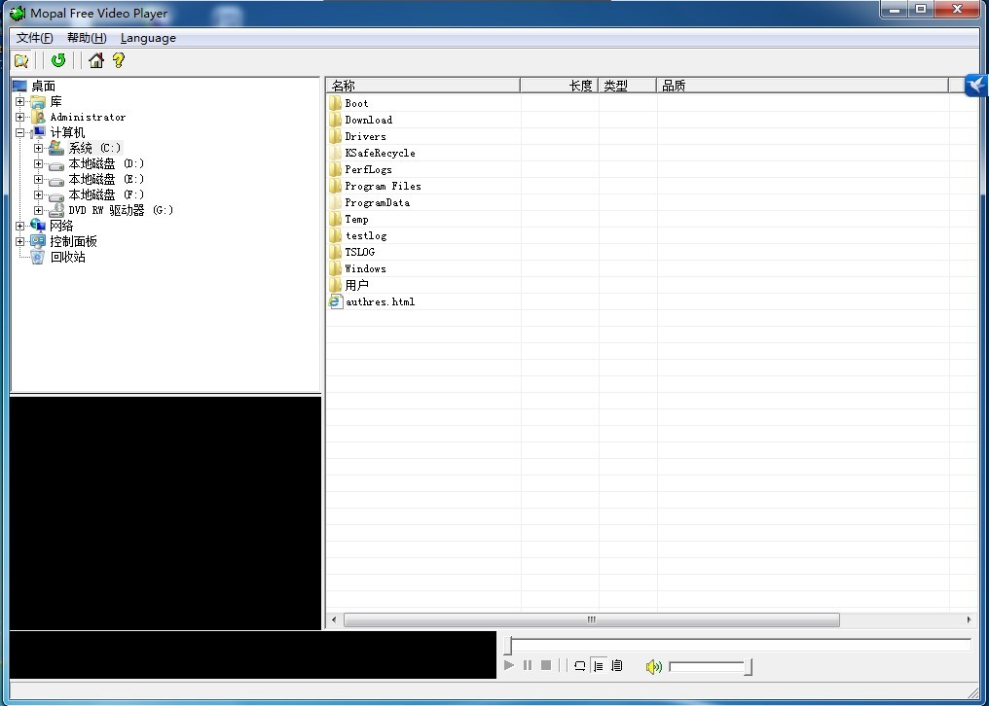This screenshot has width=989, height=706.
Task: Mute audio with the speaker icon
Action: [653, 666]
